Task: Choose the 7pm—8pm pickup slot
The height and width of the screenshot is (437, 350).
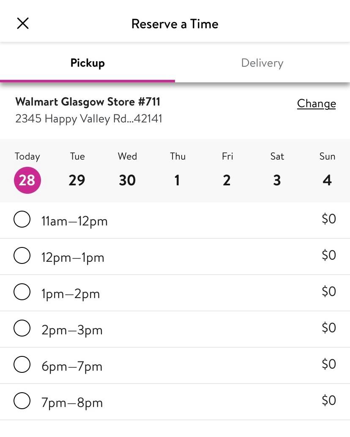Action: point(22,401)
